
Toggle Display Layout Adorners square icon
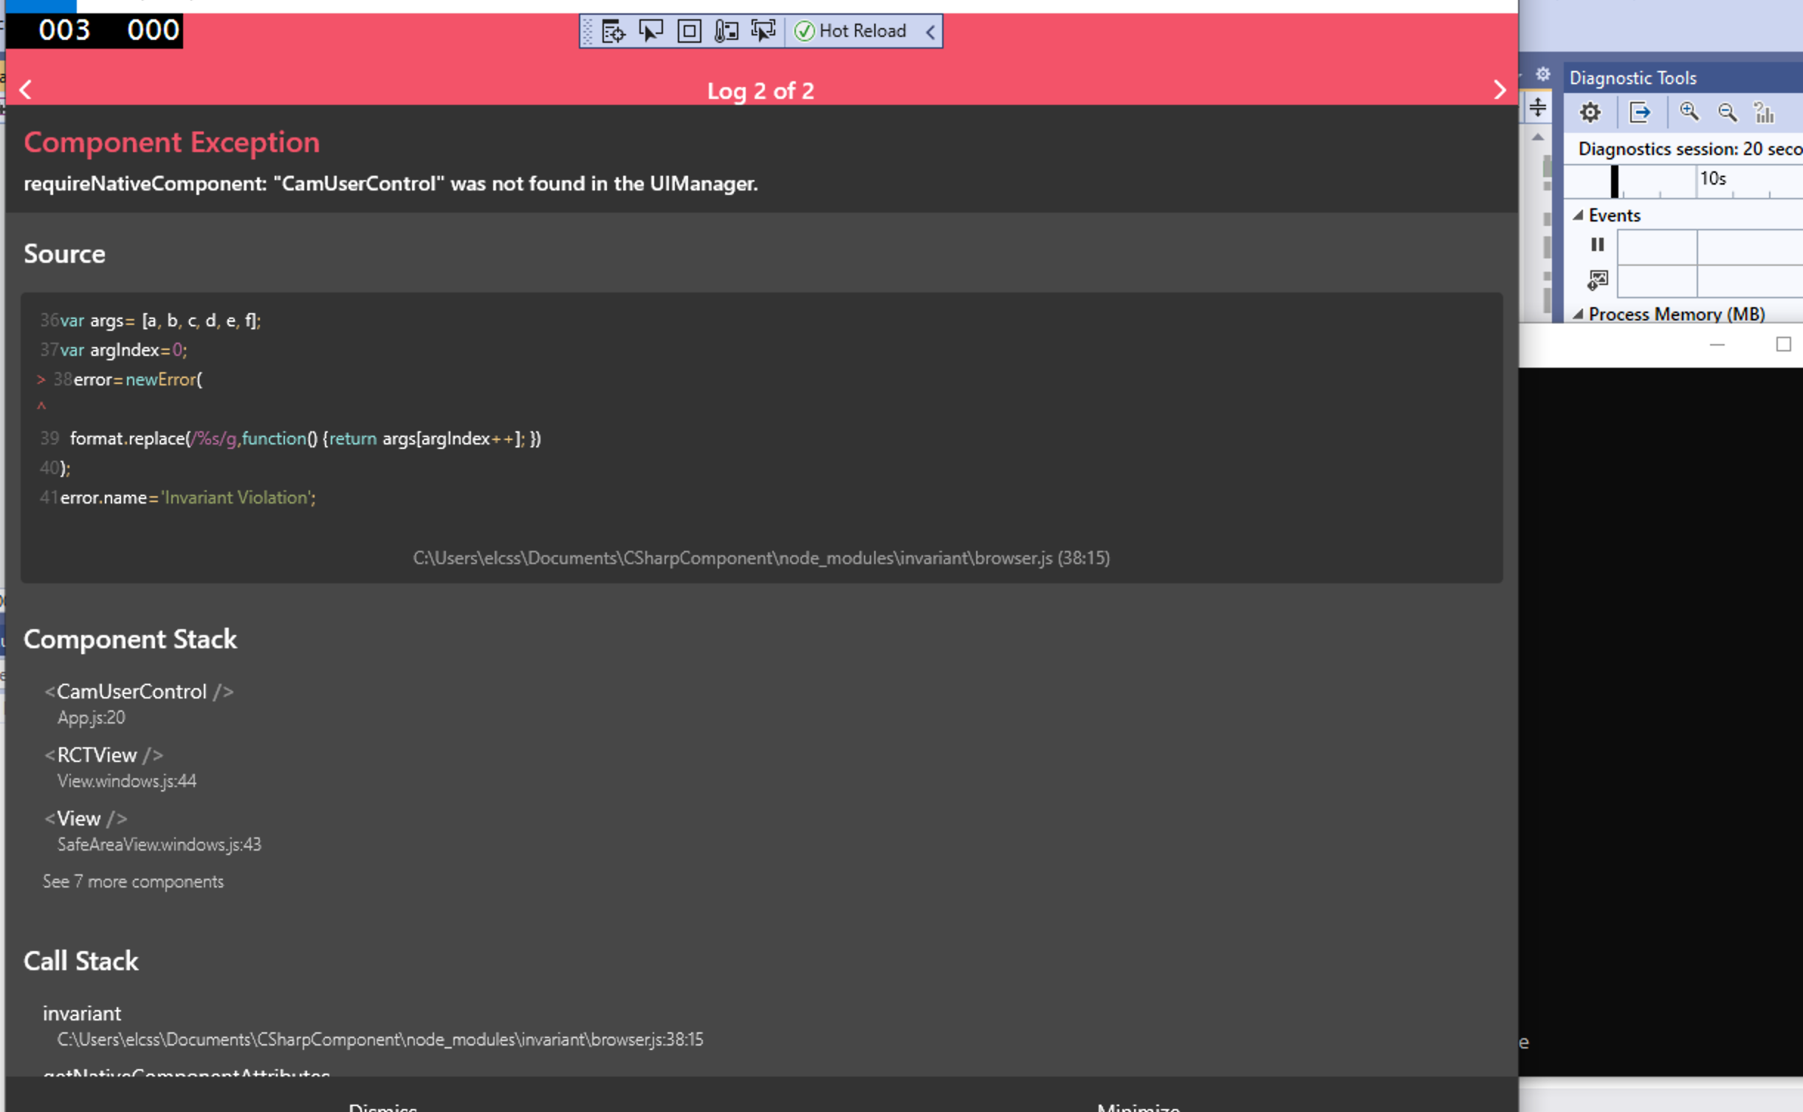click(689, 31)
